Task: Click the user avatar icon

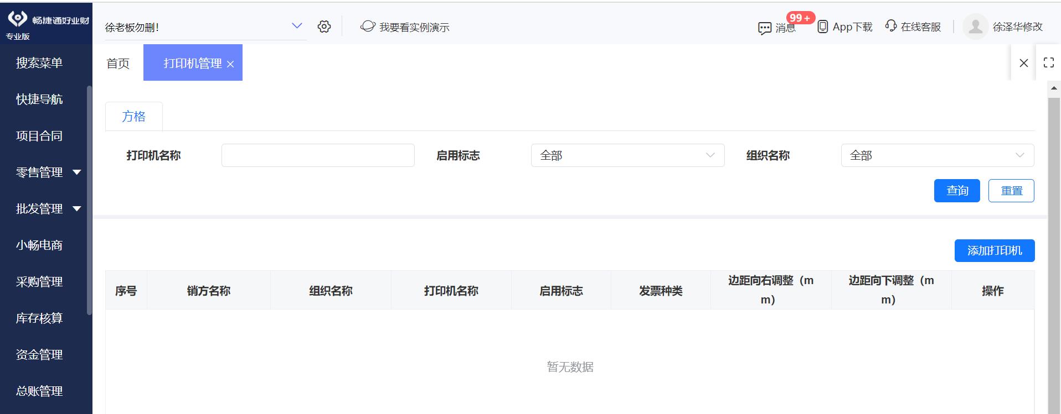Action: (x=976, y=27)
